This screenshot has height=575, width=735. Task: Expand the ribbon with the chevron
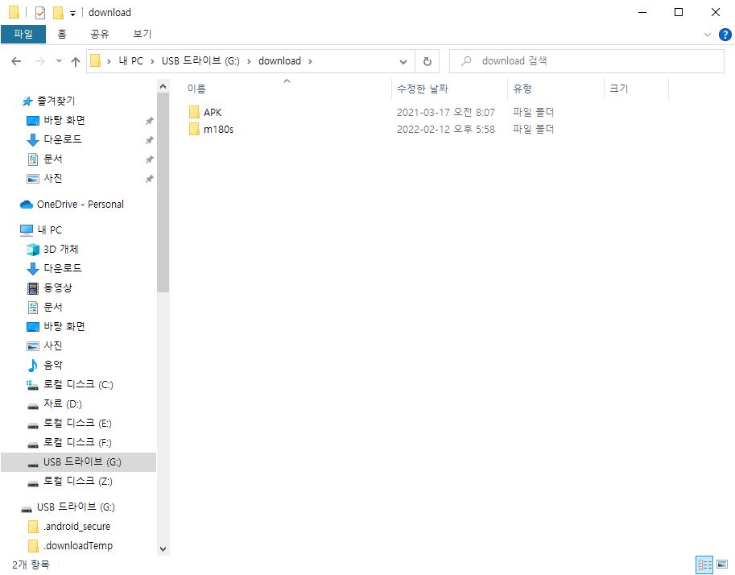708,35
